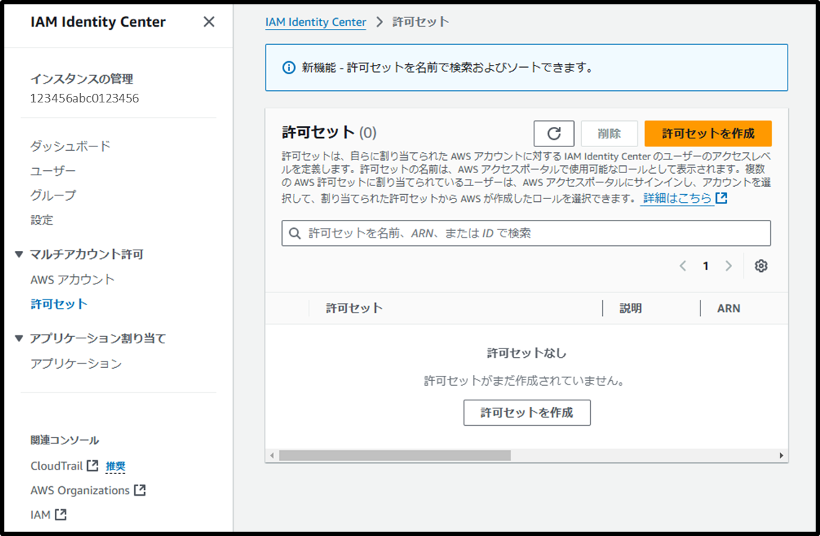Select 許可セット in the sidebar

tap(59, 304)
